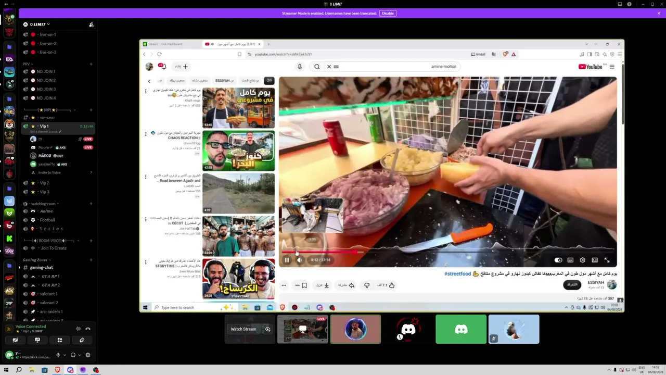Join the Vip 3 voice channel

[x=57, y=192]
